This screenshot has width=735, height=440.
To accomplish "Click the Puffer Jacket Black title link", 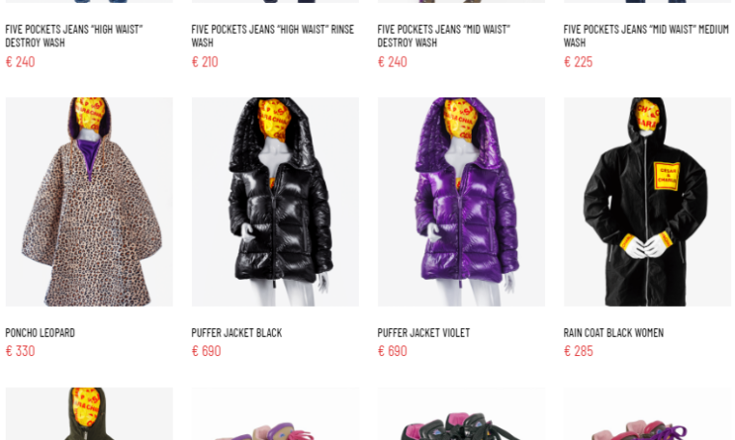I will [236, 333].
